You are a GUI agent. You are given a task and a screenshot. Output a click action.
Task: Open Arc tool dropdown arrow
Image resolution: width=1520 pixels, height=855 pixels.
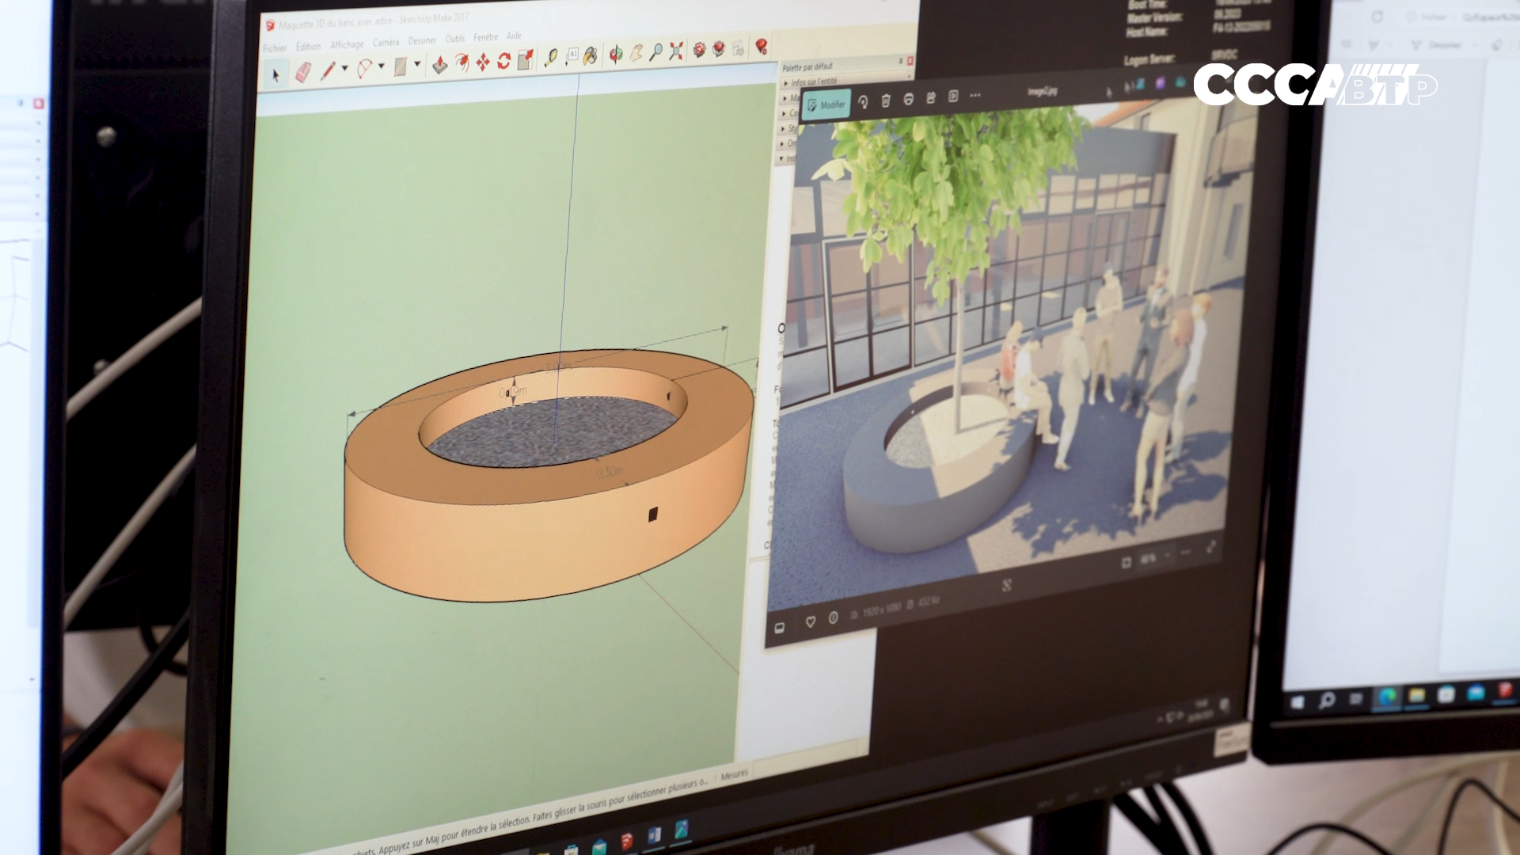coord(381,67)
